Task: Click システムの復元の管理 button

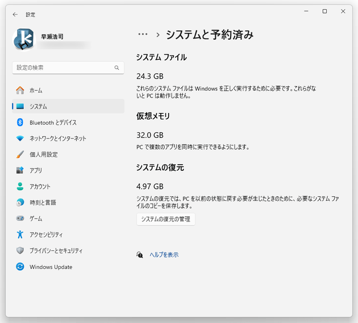Action: [x=166, y=219]
